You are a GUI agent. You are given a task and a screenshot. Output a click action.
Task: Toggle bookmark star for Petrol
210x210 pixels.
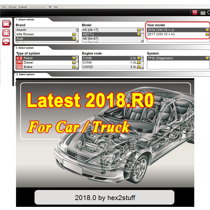74,58
